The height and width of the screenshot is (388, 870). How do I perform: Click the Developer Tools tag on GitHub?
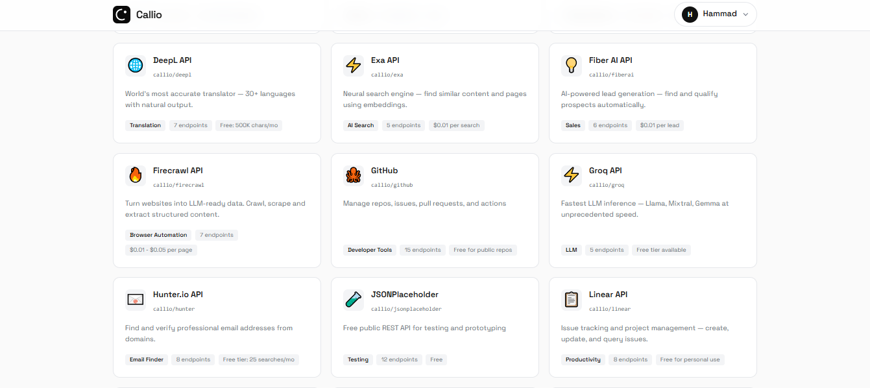[370, 250]
